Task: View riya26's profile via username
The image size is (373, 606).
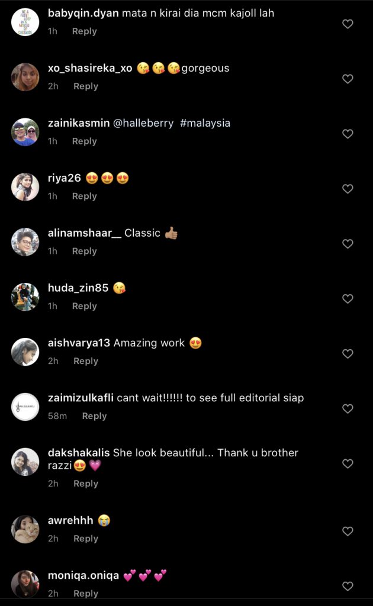Action: click(x=64, y=178)
